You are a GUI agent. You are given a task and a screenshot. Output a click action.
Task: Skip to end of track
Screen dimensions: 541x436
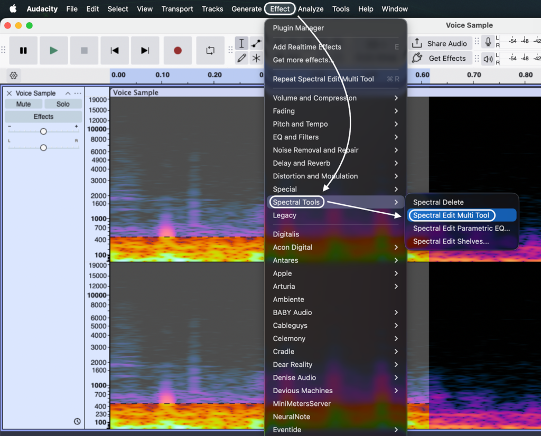(145, 51)
